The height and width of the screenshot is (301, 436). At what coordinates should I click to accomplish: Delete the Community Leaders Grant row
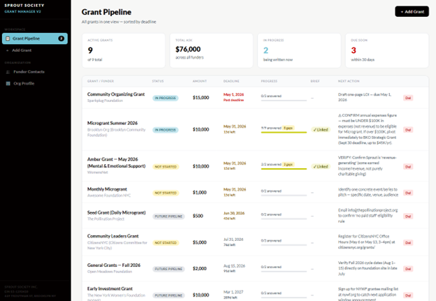(408, 242)
